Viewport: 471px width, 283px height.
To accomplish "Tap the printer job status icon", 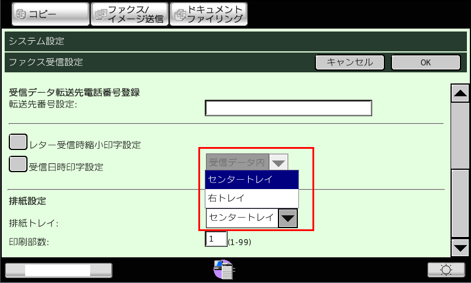I will [x=225, y=270].
